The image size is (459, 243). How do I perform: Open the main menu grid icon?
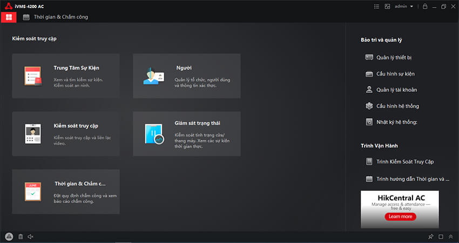click(x=9, y=17)
